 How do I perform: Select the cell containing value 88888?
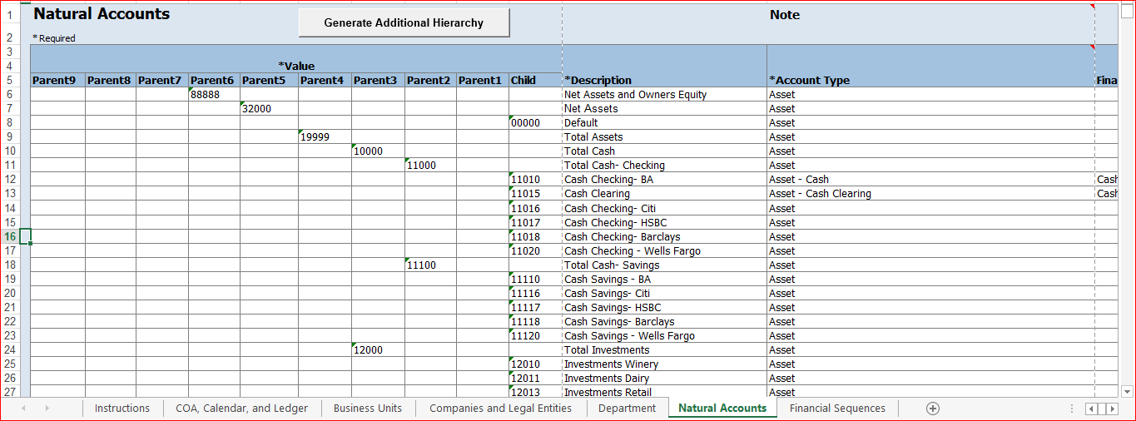click(214, 95)
